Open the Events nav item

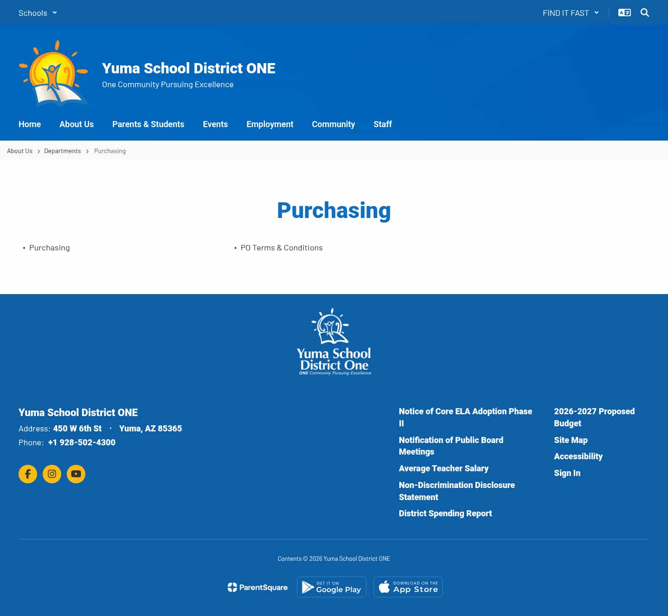215,124
